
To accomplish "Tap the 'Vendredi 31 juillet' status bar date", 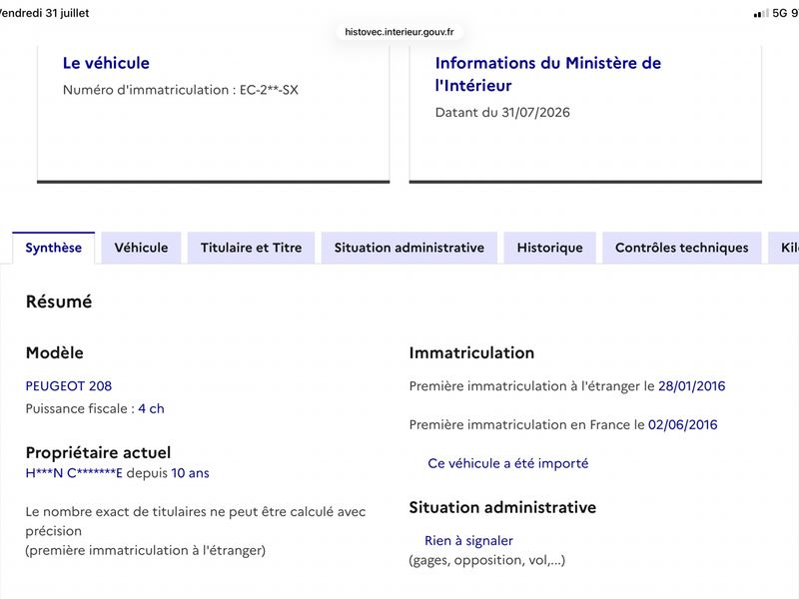I will [45, 13].
